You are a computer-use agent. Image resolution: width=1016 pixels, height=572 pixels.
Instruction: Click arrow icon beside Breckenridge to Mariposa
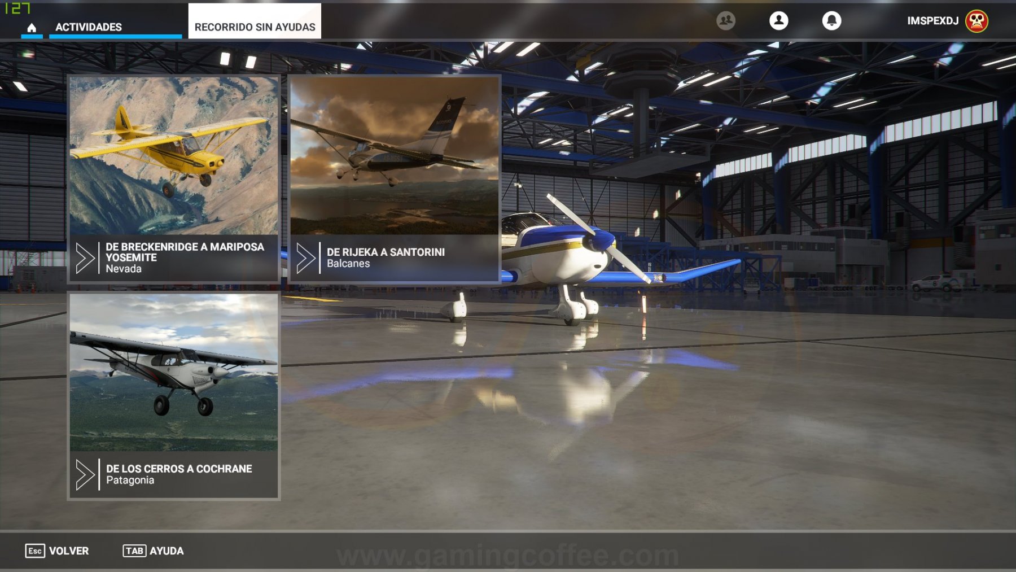85,258
